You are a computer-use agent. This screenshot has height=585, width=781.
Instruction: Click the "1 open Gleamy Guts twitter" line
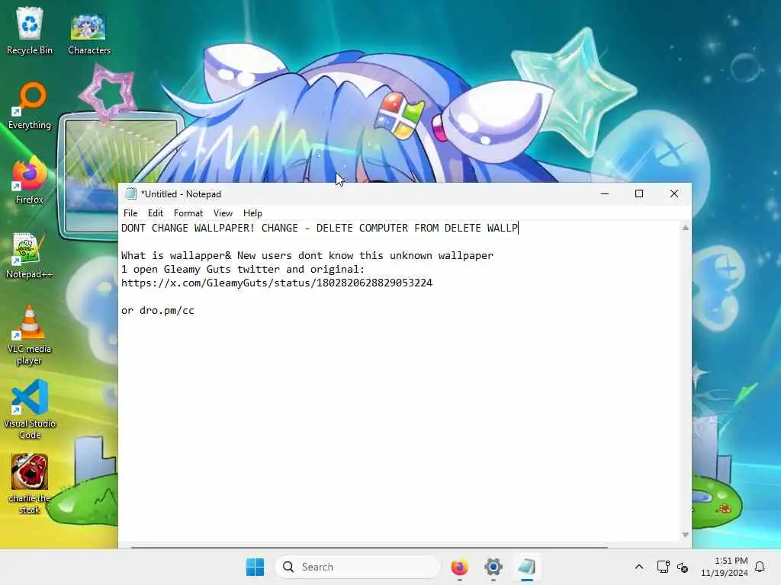[243, 269]
